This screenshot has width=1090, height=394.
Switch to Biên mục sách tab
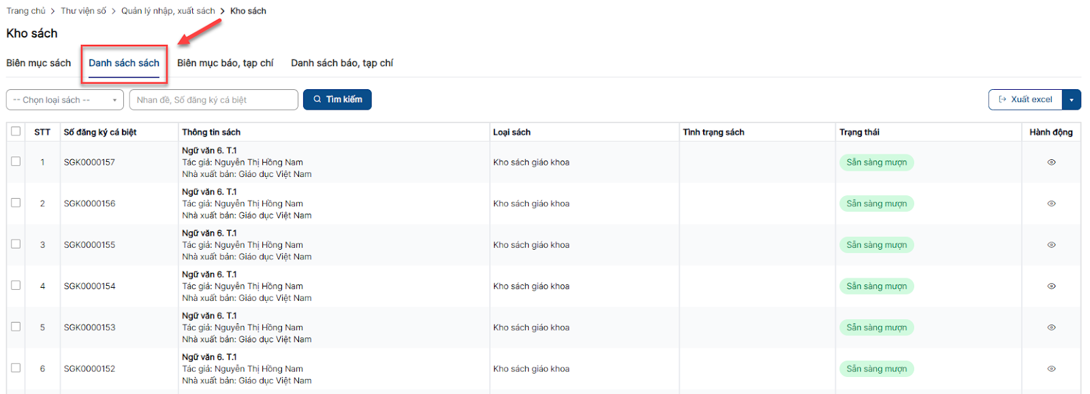point(39,63)
